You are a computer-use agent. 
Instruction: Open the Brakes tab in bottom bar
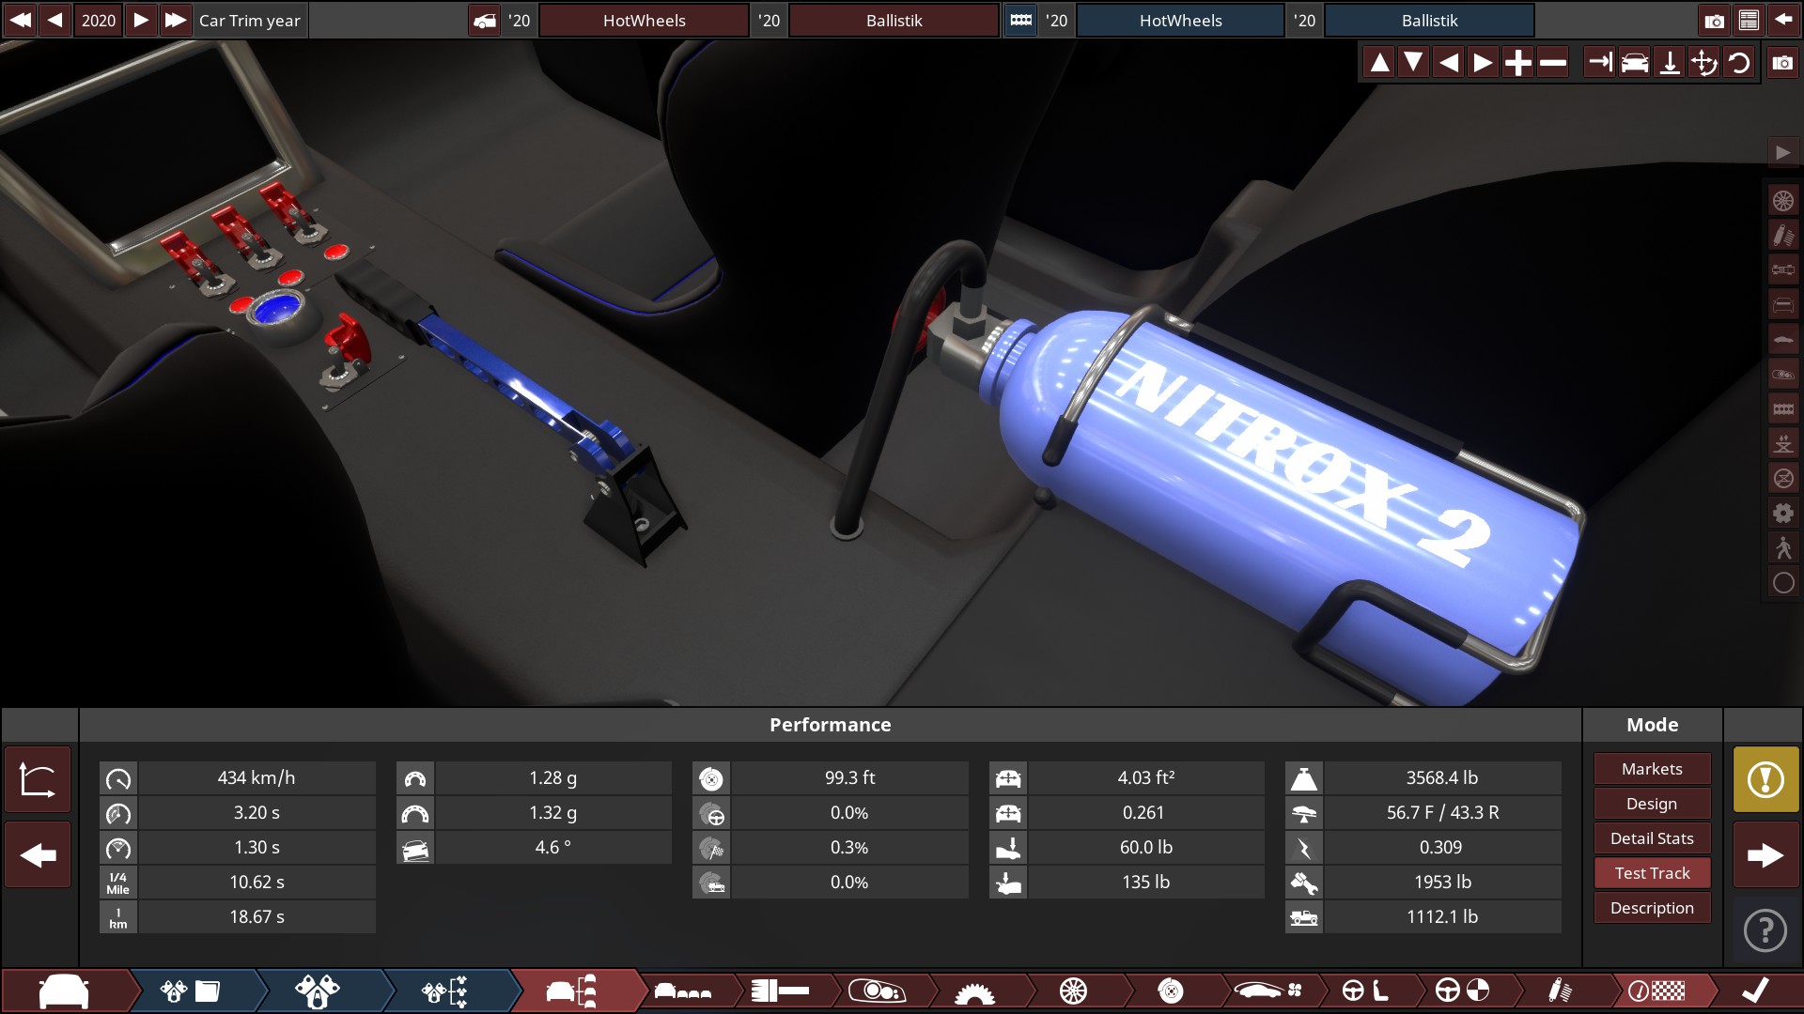1170,991
